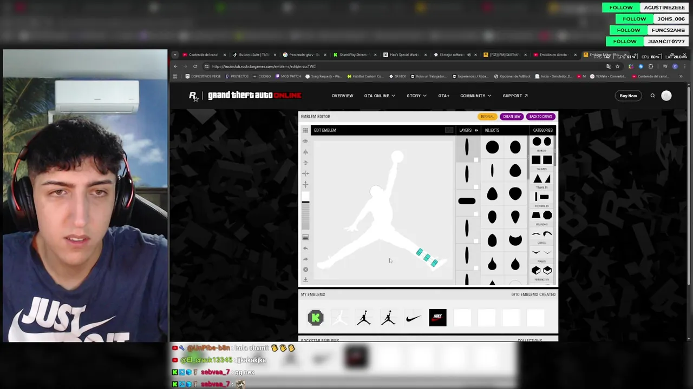
Task: Open the browser tab search chevron
Action: (175, 55)
